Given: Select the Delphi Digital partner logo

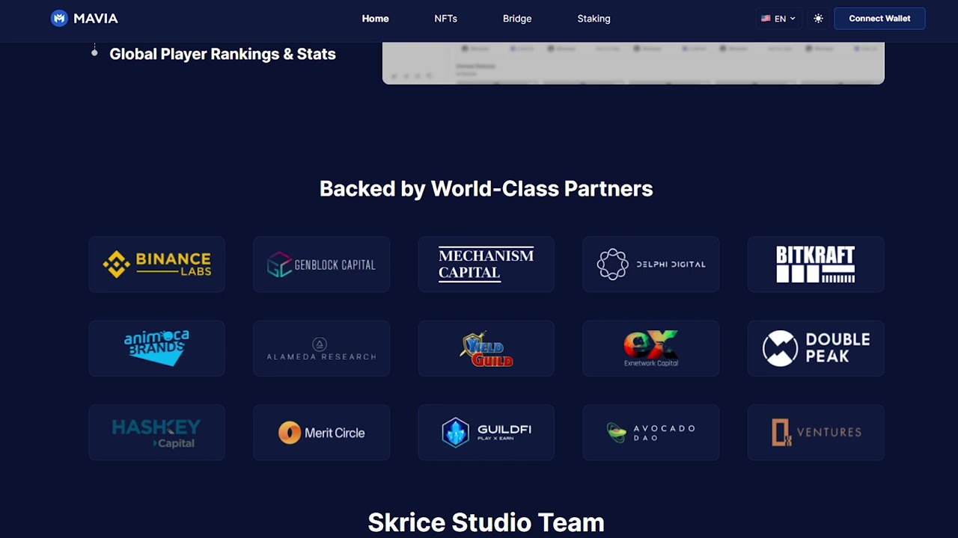Looking at the screenshot, I should 651,265.
